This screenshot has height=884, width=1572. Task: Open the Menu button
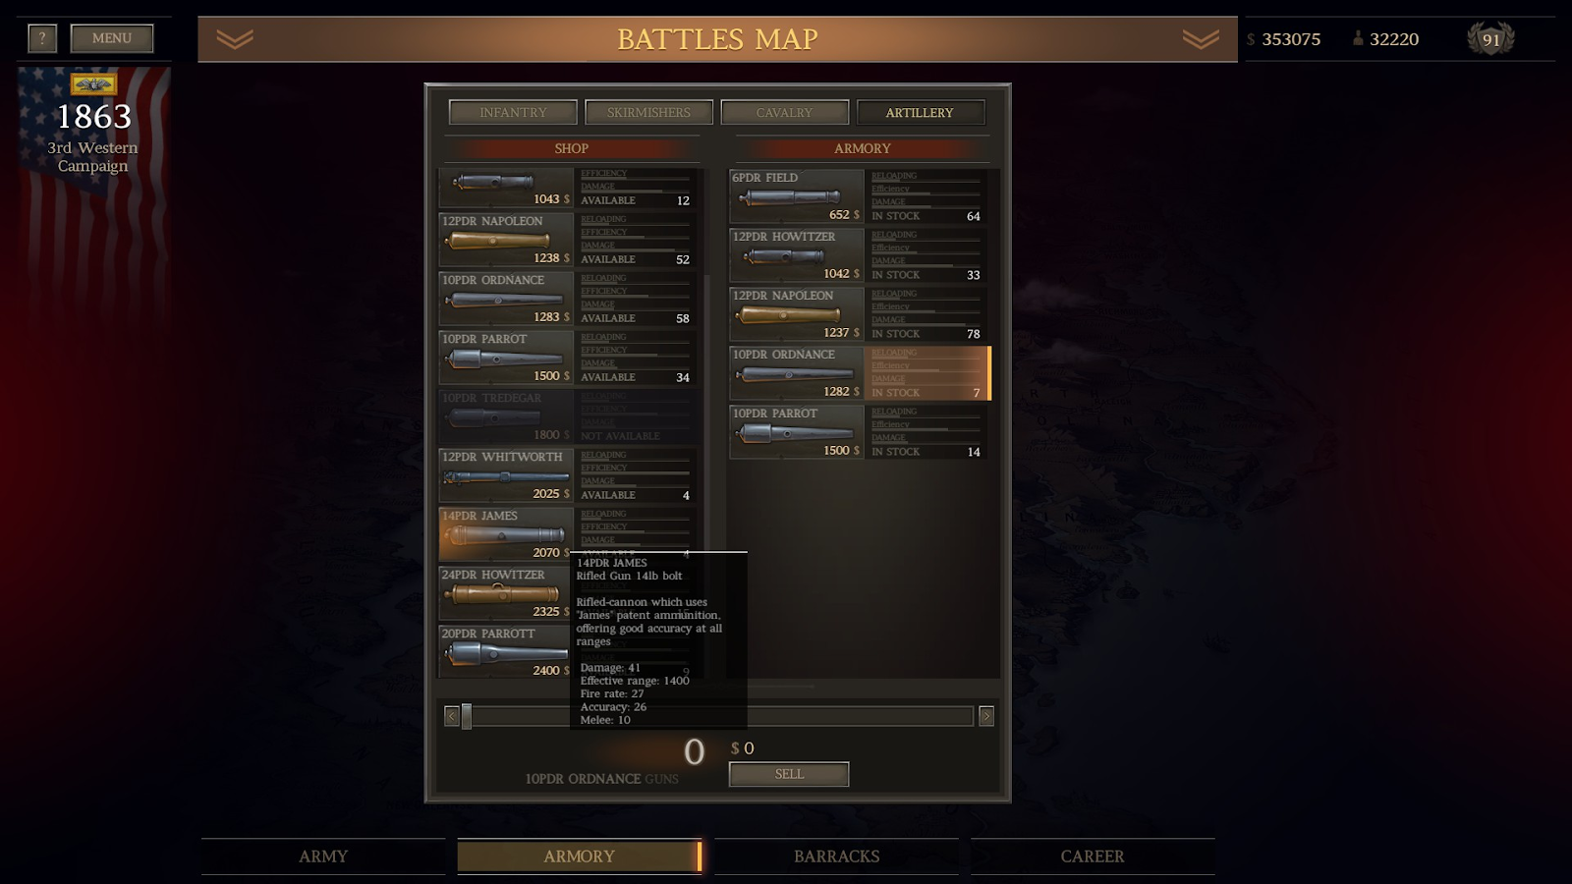(x=112, y=38)
